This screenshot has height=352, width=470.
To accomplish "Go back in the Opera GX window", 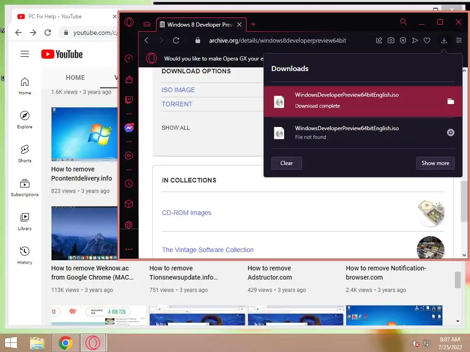I will coord(146,40).
